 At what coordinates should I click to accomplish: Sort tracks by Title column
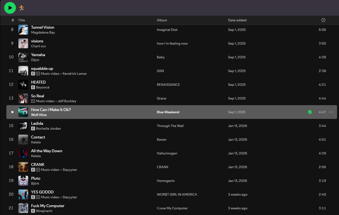[21, 20]
